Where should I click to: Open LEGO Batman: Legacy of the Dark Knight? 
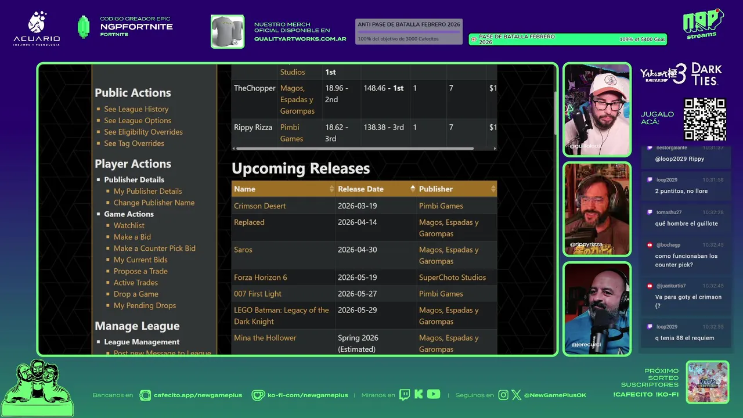click(x=282, y=315)
